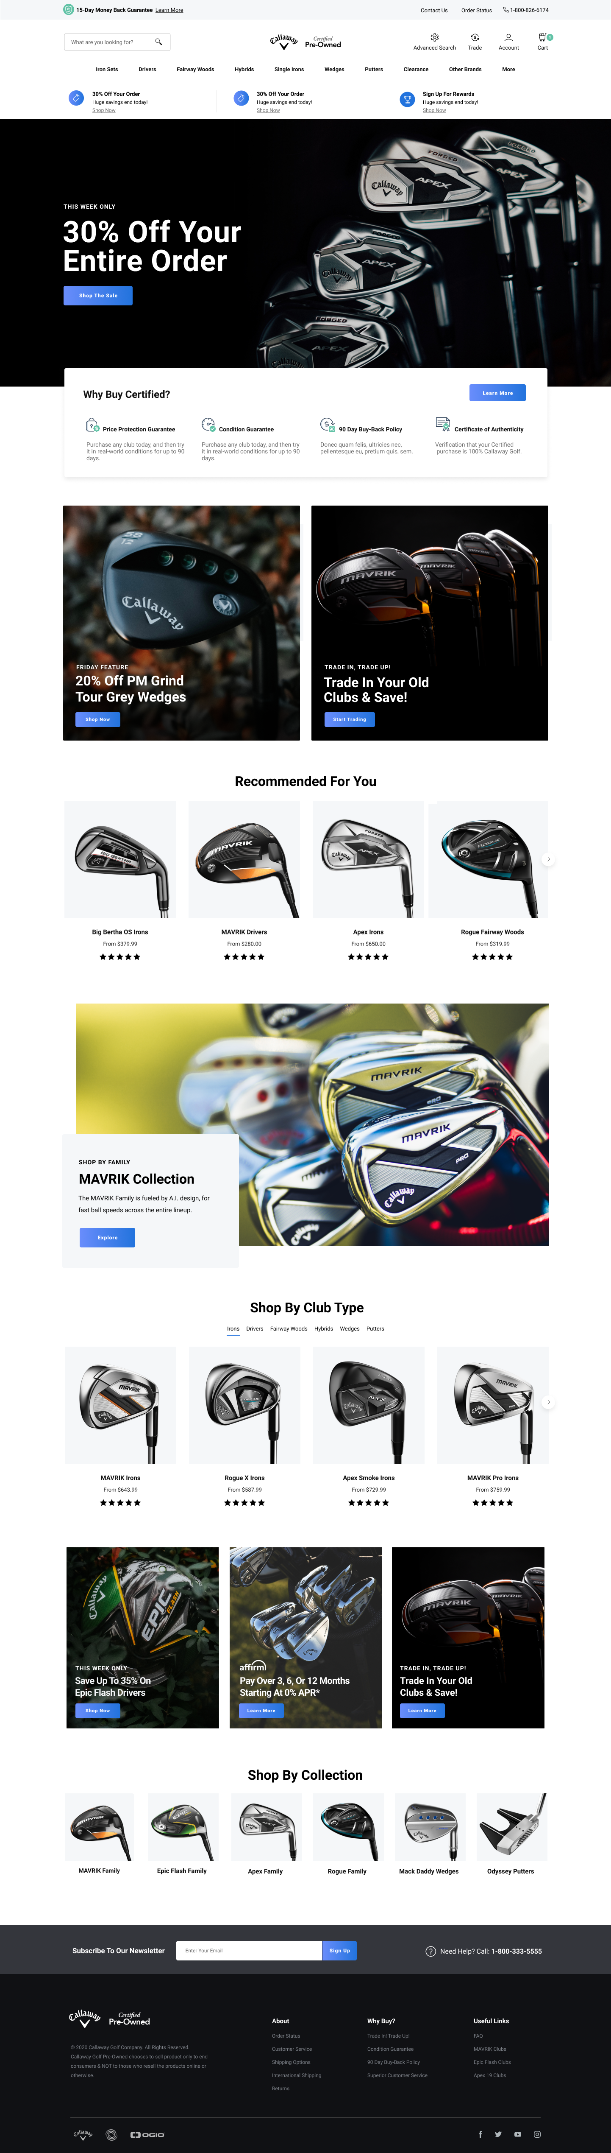Open the shopping Cart icon
Image resolution: width=611 pixels, height=2153 pixels.
click(542, 38)
